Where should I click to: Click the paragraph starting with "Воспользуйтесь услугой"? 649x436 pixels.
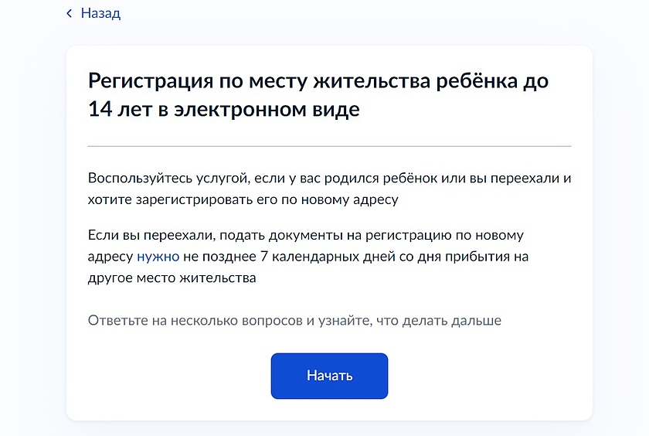(x=329, y=178)
